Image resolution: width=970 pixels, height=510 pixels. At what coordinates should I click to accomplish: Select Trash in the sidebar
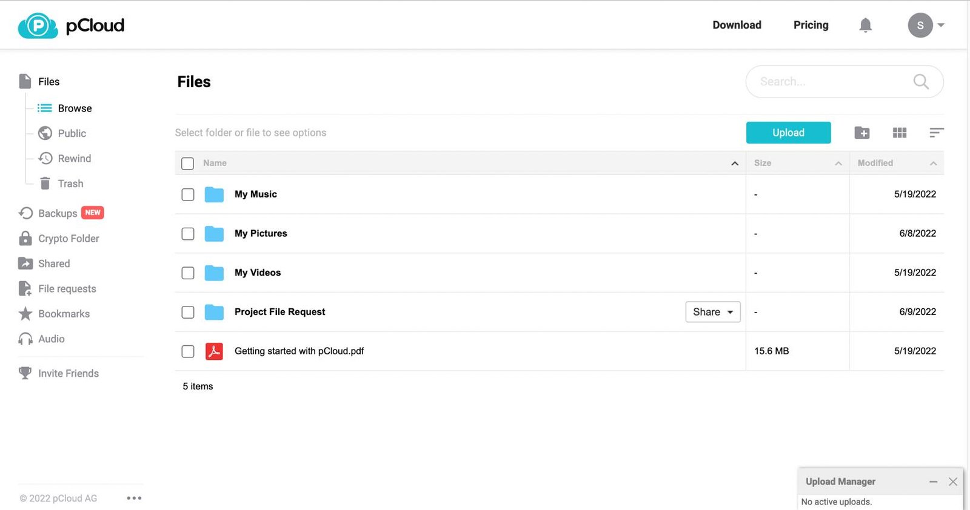click(70, 184)
